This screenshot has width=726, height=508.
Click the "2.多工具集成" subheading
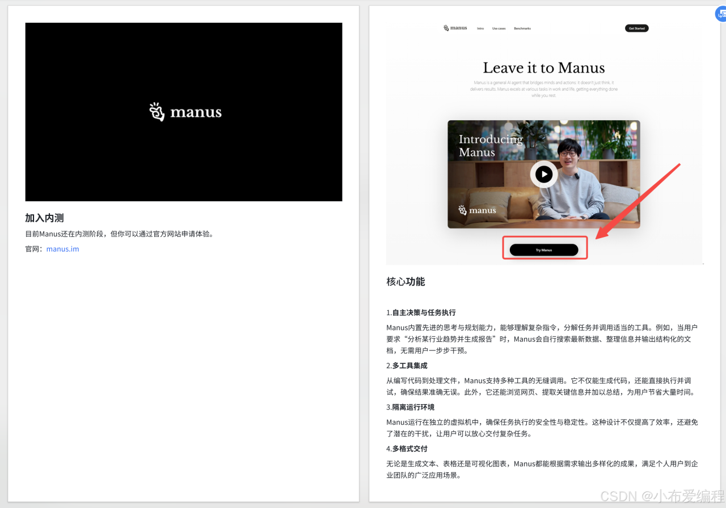tap(407, 366)
